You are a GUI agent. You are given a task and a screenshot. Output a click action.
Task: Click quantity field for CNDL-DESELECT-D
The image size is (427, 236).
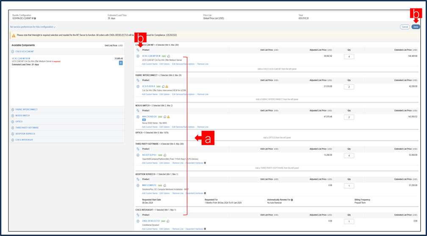[x=349, y=222]
